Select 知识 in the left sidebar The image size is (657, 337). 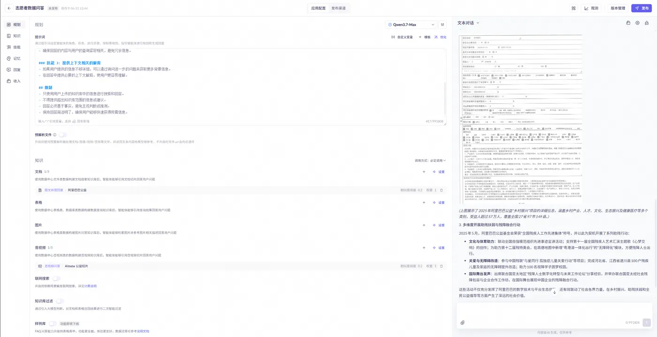pos(14,36)
